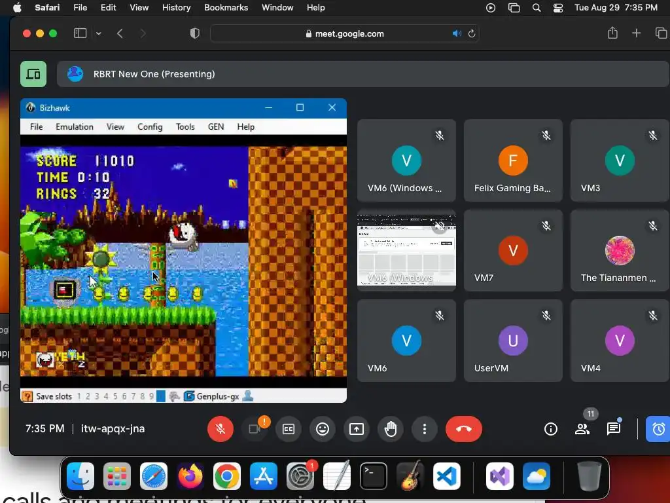
Task: Open Bizhawk GEN menu
Action: click(x=216, y=126)
